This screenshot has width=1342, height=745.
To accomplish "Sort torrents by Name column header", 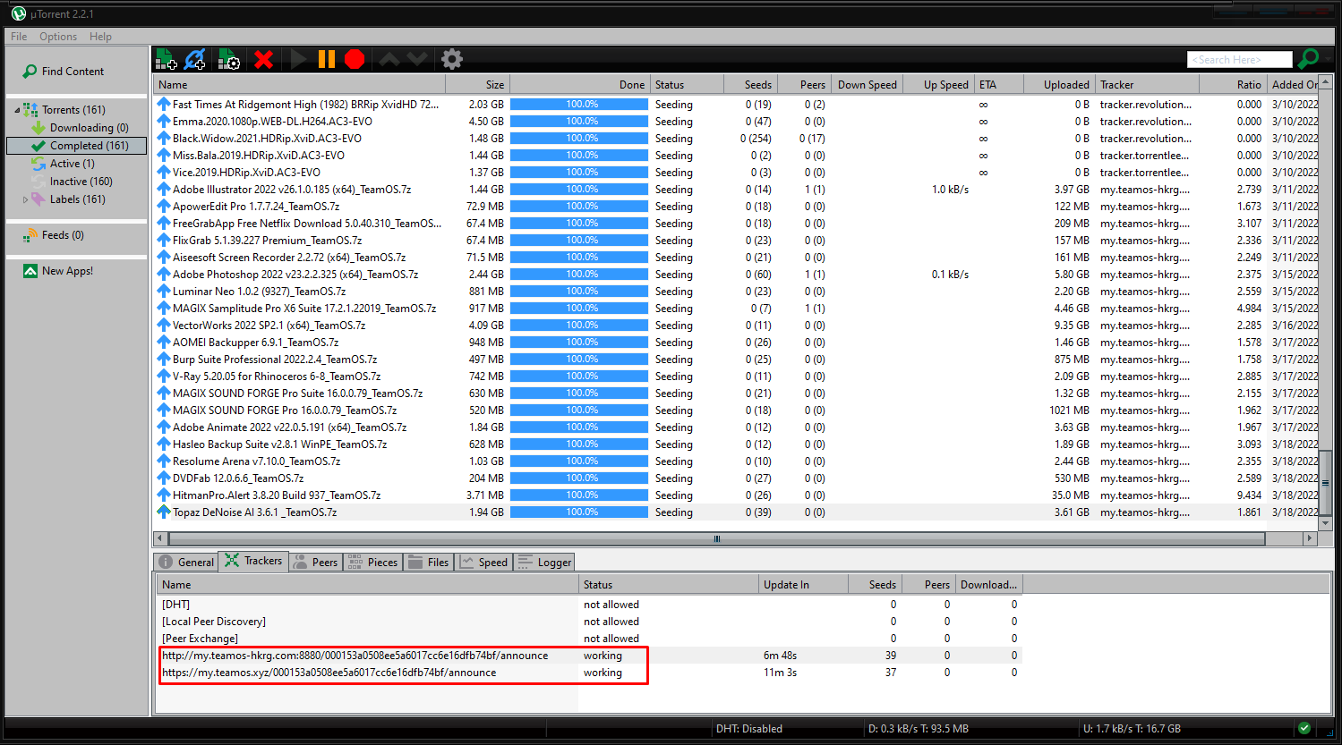I will pyautogui.click(x=299, y=85).
